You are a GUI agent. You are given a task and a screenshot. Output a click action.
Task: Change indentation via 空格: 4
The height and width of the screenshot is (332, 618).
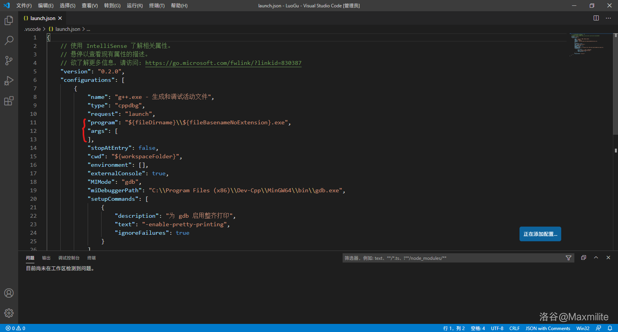478,328
